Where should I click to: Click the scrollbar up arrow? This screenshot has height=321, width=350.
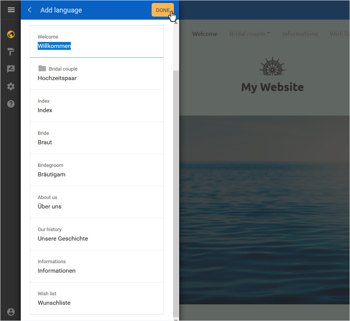[176, 23]
